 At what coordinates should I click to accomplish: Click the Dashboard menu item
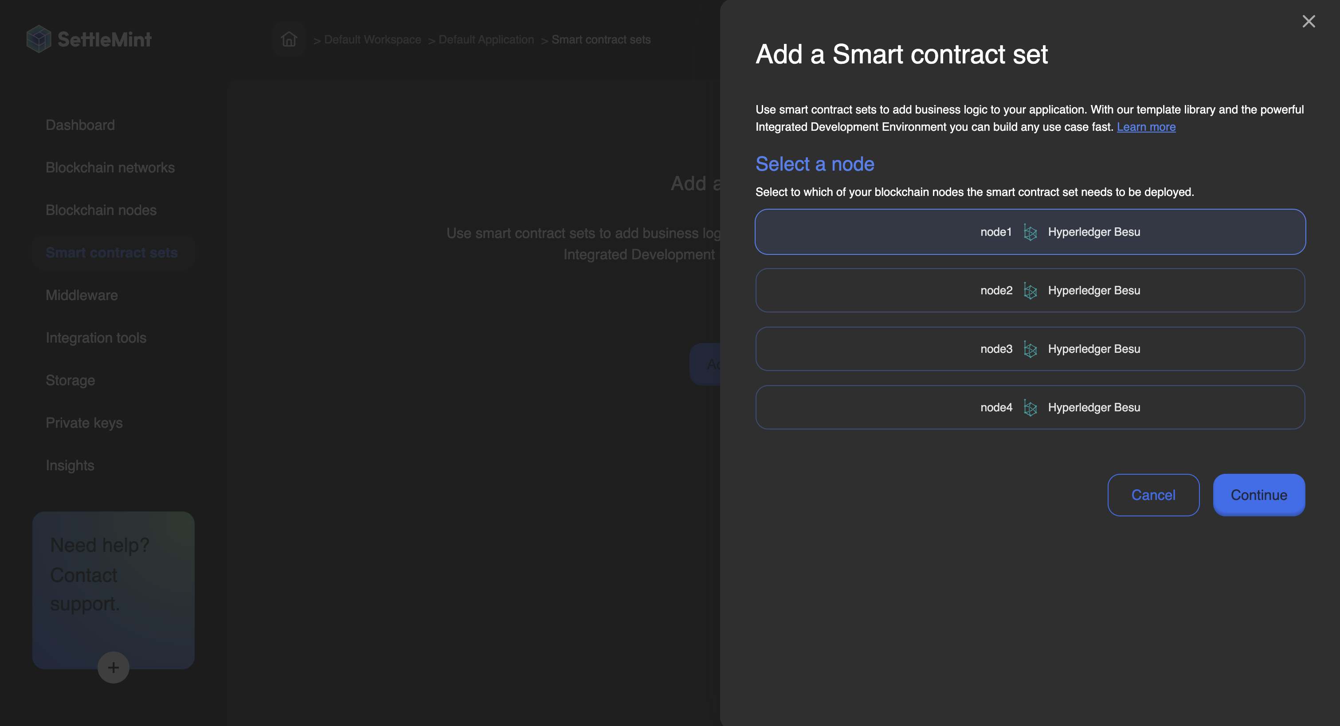80,124
